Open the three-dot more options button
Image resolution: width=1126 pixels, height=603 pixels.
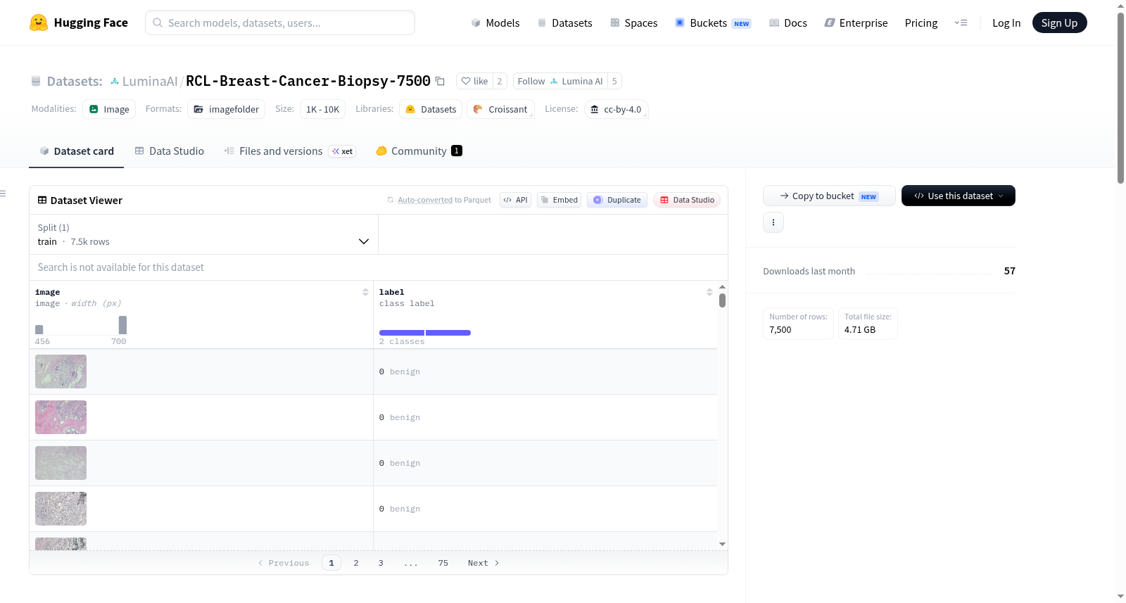tap(773, 222)
